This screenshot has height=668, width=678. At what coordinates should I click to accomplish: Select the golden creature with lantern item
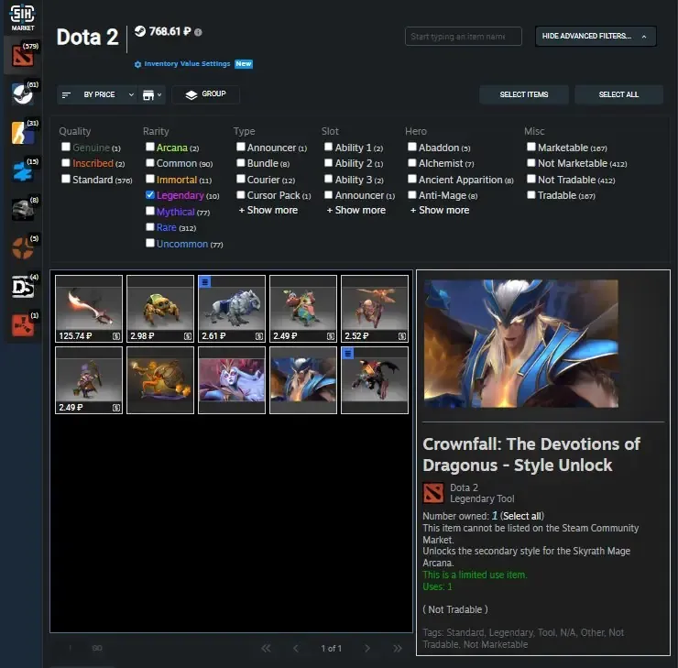(160, 380)
